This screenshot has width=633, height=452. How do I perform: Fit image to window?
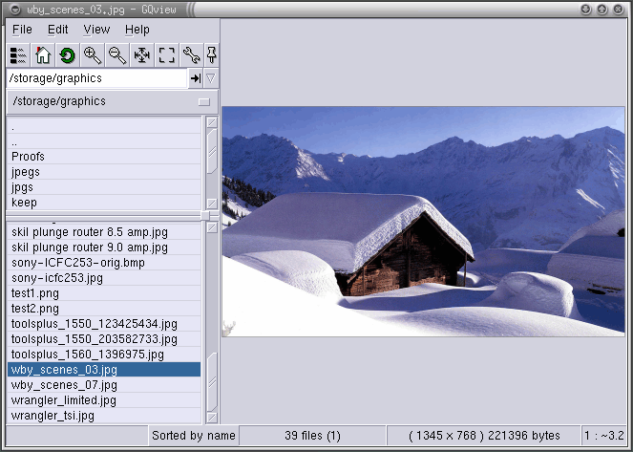coord(142,55)
